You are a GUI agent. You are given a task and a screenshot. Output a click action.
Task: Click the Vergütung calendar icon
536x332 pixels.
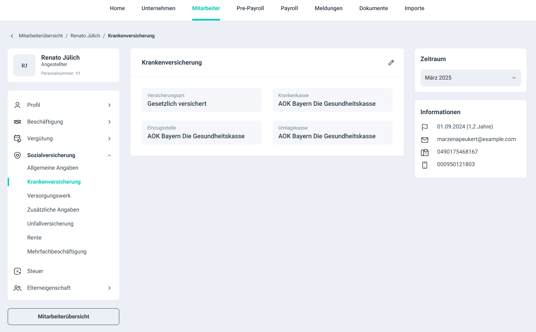pos(17,139)
